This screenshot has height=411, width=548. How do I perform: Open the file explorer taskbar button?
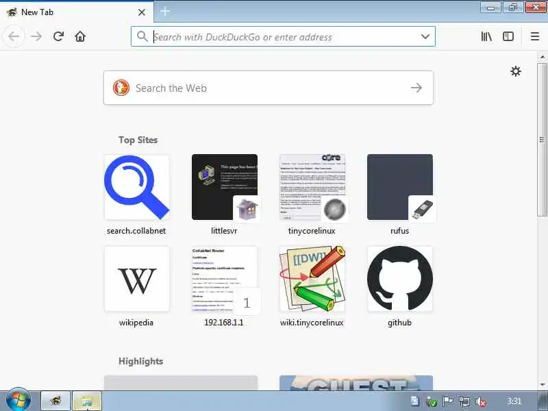click(x=87, y=401)
